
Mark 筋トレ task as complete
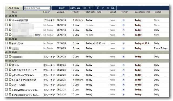point(6,65)
